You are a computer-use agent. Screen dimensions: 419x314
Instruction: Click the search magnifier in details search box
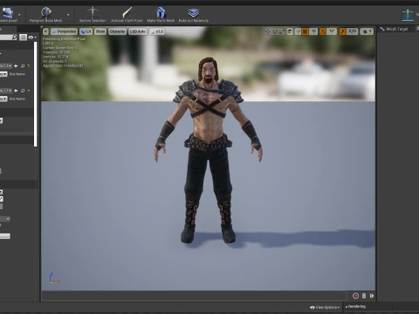pyautogui.click(x=14, y=38)
